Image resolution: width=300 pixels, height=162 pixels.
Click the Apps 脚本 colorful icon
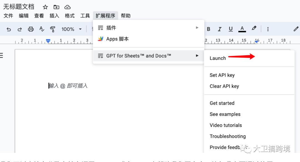tap(101, 39)
